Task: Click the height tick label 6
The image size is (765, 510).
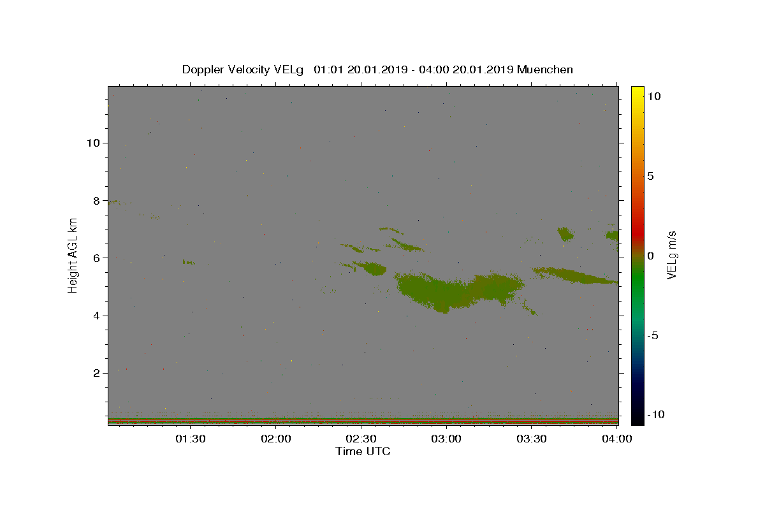Action: (97, 258)
